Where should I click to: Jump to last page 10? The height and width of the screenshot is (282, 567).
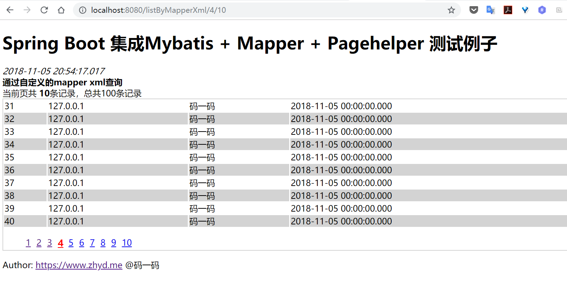pyautogui.click(x=127, y=243)
